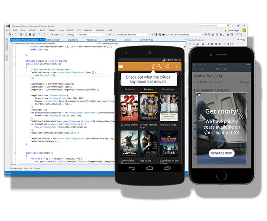Viewport: 267px width, 221px height.
Task: Tap the overflow three-dots icon in Android app
Action: 176,66
